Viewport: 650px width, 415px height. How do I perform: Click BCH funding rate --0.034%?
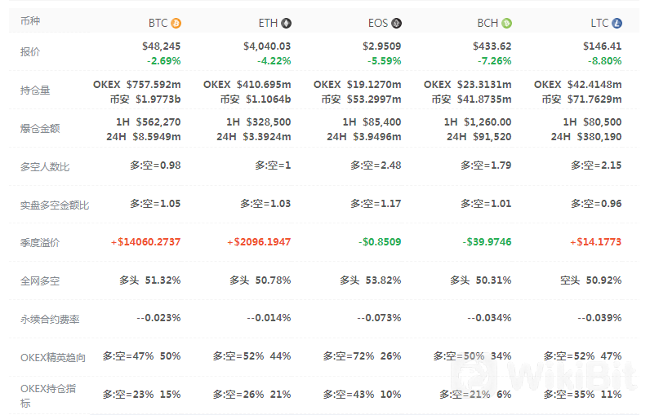pos(490,318)
